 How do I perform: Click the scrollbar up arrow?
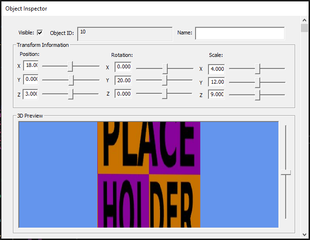coord(305,20)
